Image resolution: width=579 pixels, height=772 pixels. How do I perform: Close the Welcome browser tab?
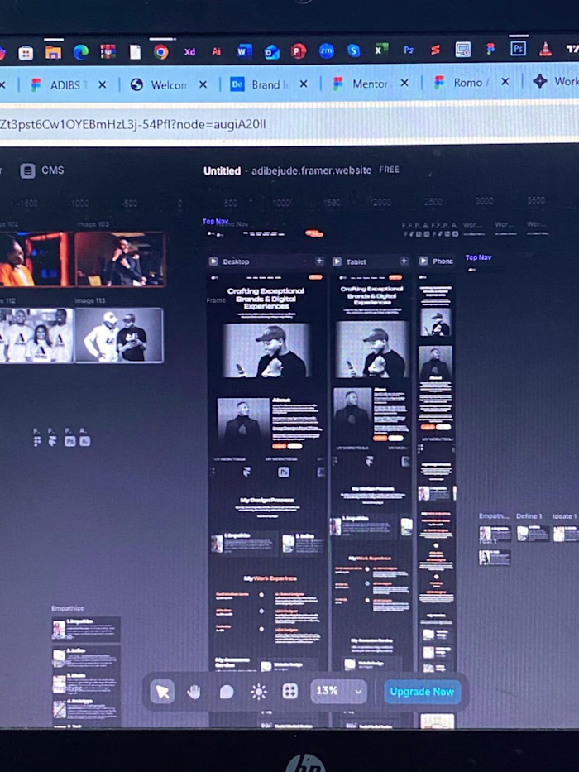point(203,84)
